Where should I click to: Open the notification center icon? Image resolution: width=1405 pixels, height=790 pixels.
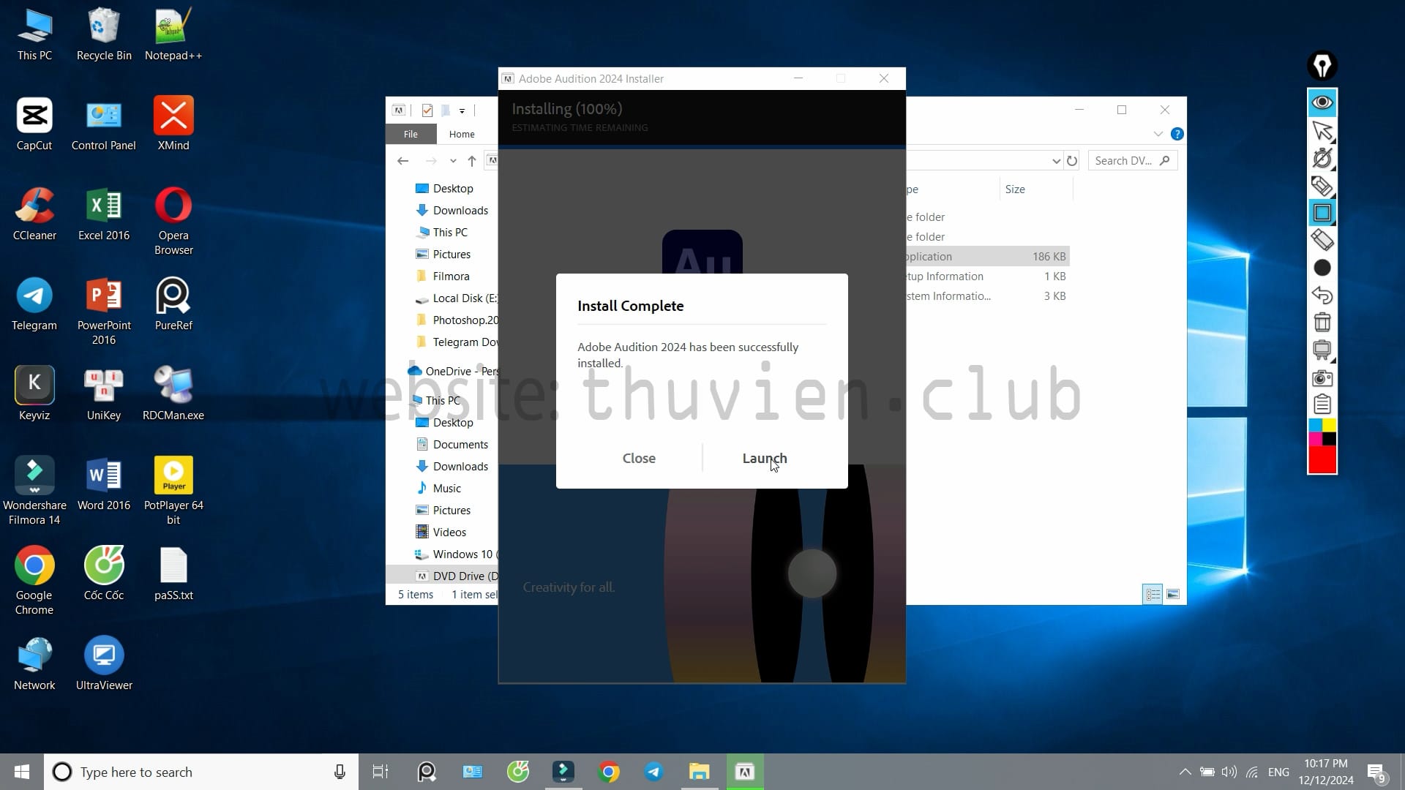(1376, 772)
